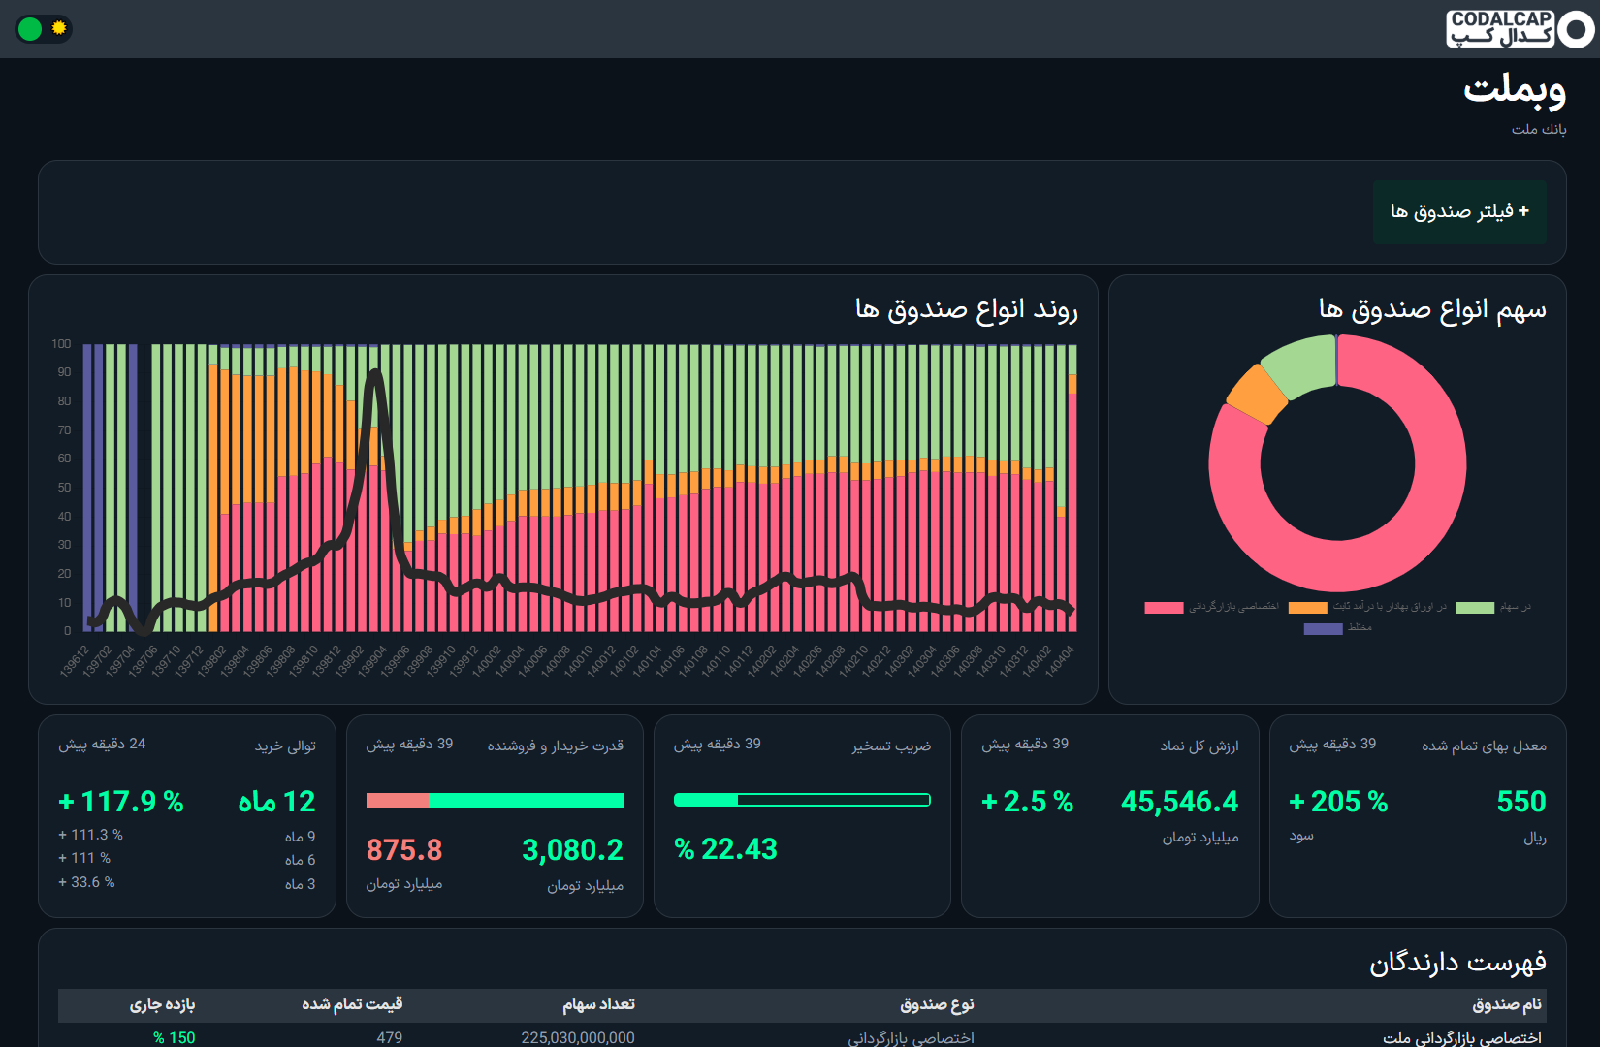Open the اختصاصی بازارگردانی ملت fund row
1600x1047 pixels.
pos(1461,1037)
